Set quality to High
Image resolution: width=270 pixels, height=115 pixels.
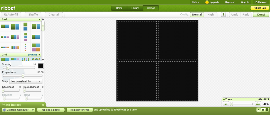click(x=210, y=14)
